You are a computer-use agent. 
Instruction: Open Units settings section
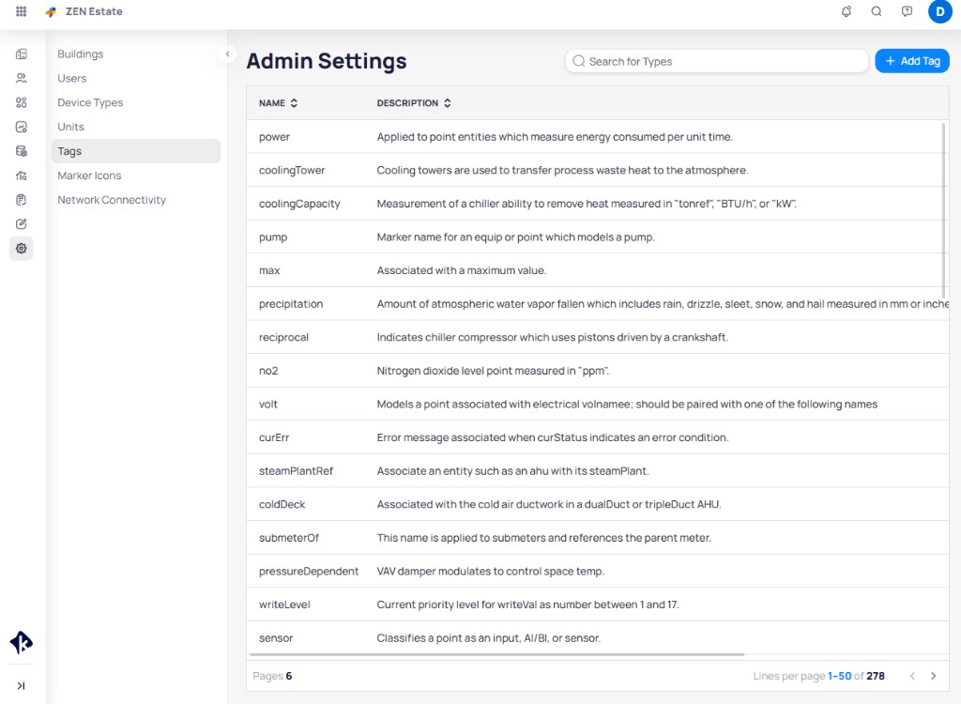click(136, 127)
